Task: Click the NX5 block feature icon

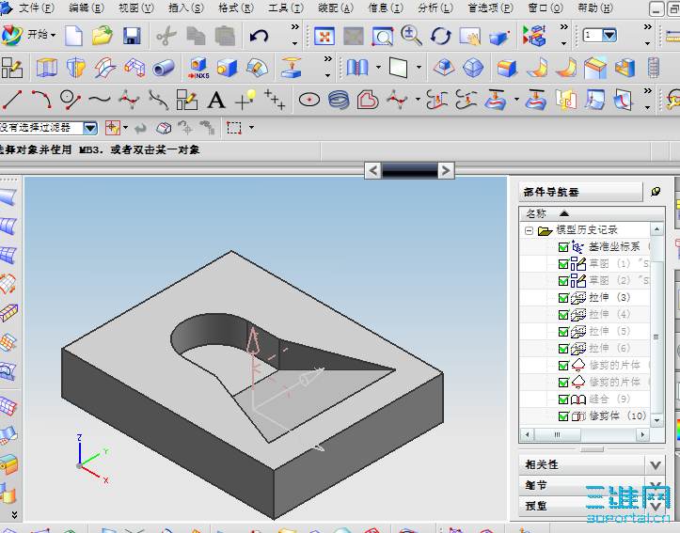Action: point(198,68)
